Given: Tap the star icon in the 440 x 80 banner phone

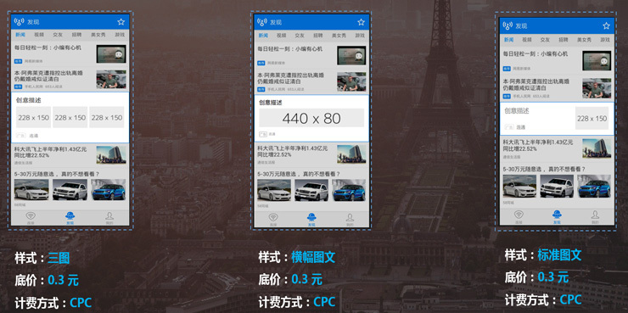Looking at the screenshot, I should (x=361, y=22).
